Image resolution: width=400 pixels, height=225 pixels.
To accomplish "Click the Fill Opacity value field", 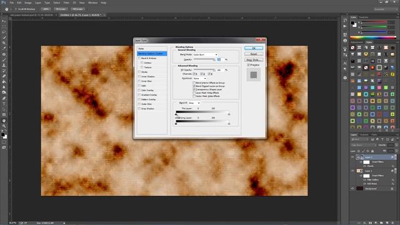I will (x=220, y=70).
